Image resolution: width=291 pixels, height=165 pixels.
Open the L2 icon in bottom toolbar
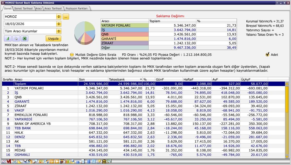(x=94, y=162)
